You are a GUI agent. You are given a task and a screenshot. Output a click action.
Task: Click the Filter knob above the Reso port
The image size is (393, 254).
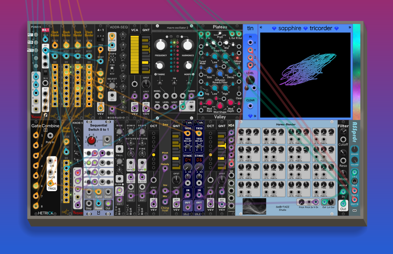(x=343, y=153)
